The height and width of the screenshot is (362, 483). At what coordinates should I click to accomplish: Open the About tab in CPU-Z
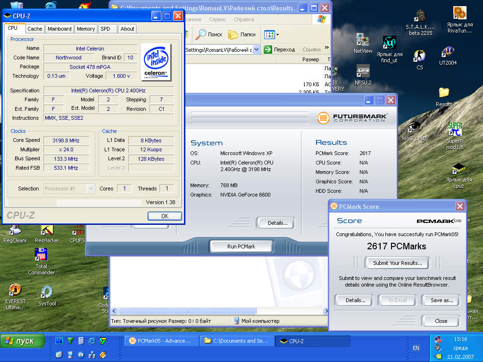[x=127, y=29]
